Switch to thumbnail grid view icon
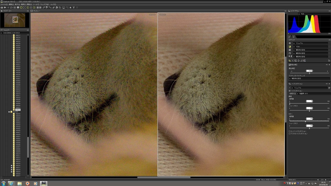The height and width of the screenshot is (186, 331). click(x=15, y=8)
